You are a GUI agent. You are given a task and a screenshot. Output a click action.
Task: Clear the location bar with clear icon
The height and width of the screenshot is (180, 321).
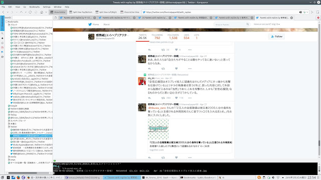pyautogui.click(x=300, y=12)
